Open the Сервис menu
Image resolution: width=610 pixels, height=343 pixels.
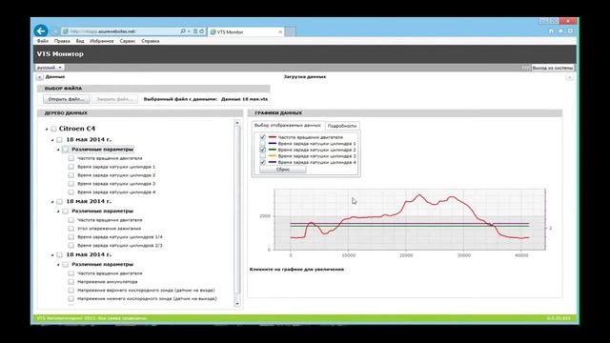pos(127,41)
